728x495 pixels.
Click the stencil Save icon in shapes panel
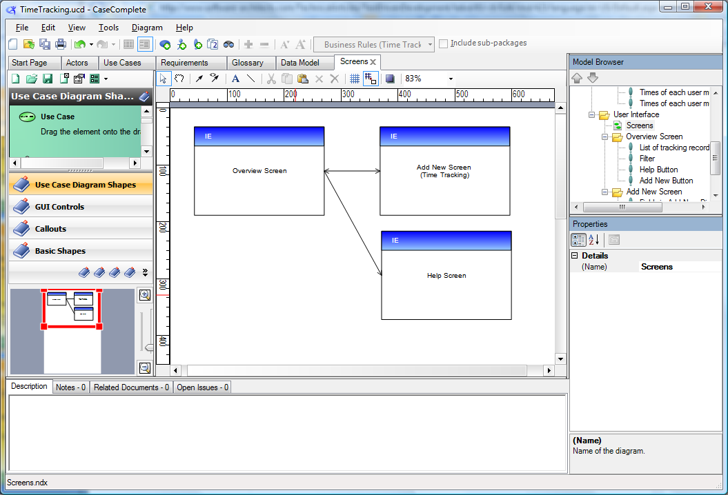pos(48,79)
